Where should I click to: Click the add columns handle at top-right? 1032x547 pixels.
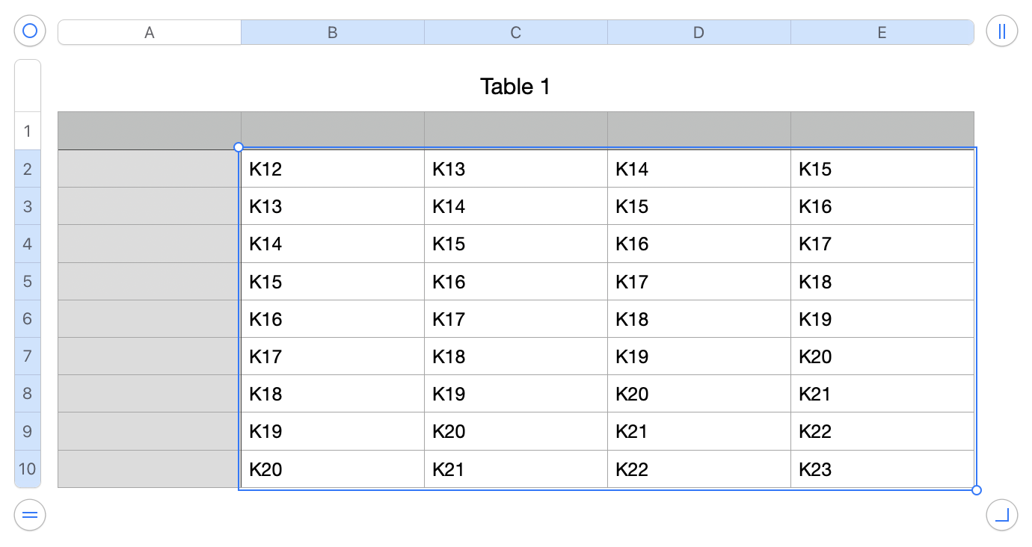click(1001, 31)
